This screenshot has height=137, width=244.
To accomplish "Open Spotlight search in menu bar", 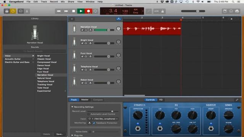I will [x=233, y=2].
